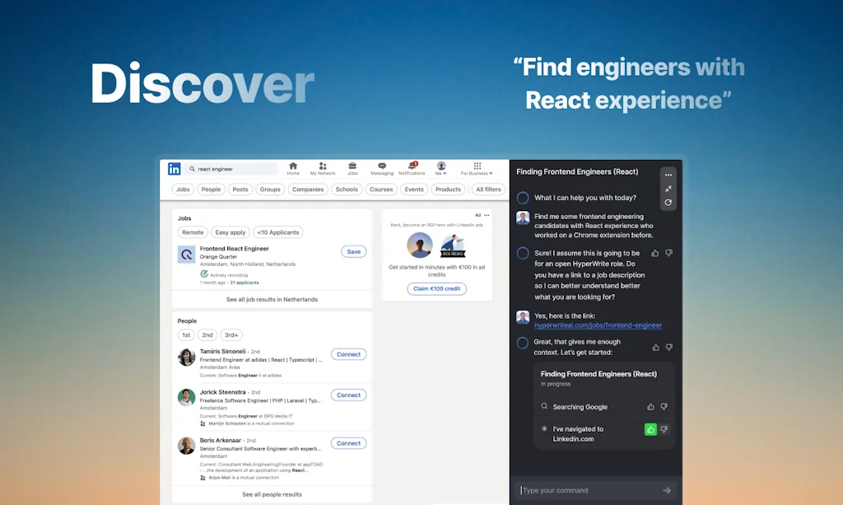Switch to the Companies tab
Viewport: 843px width, 505px height.
pos(307,189)
